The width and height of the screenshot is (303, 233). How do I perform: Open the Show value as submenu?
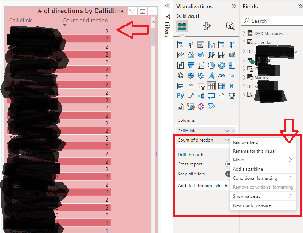[263, 196]
